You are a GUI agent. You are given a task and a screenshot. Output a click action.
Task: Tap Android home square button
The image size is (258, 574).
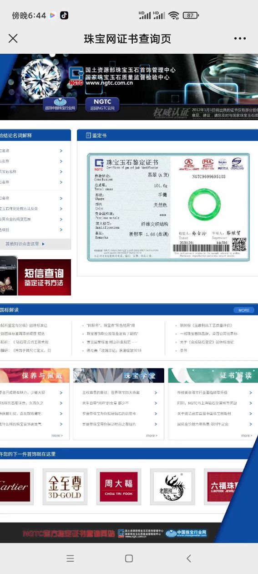(x=129, y=558)
